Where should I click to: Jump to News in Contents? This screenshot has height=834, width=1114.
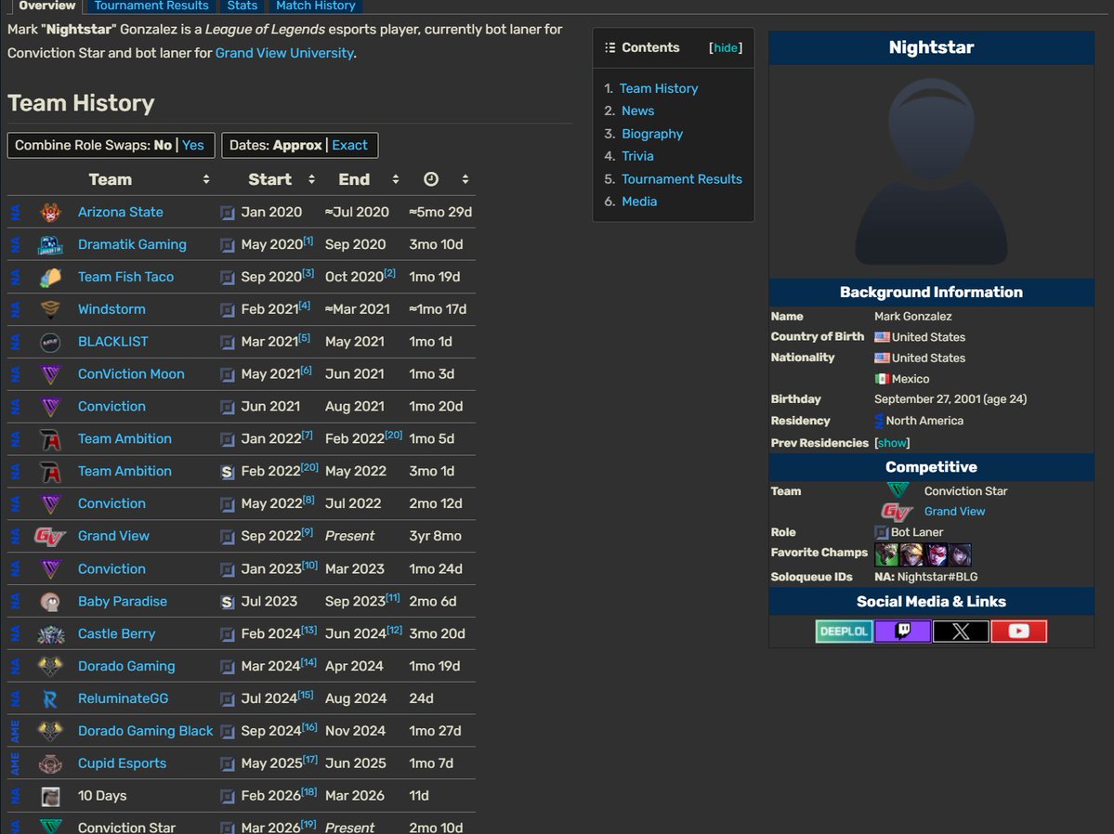638,111
